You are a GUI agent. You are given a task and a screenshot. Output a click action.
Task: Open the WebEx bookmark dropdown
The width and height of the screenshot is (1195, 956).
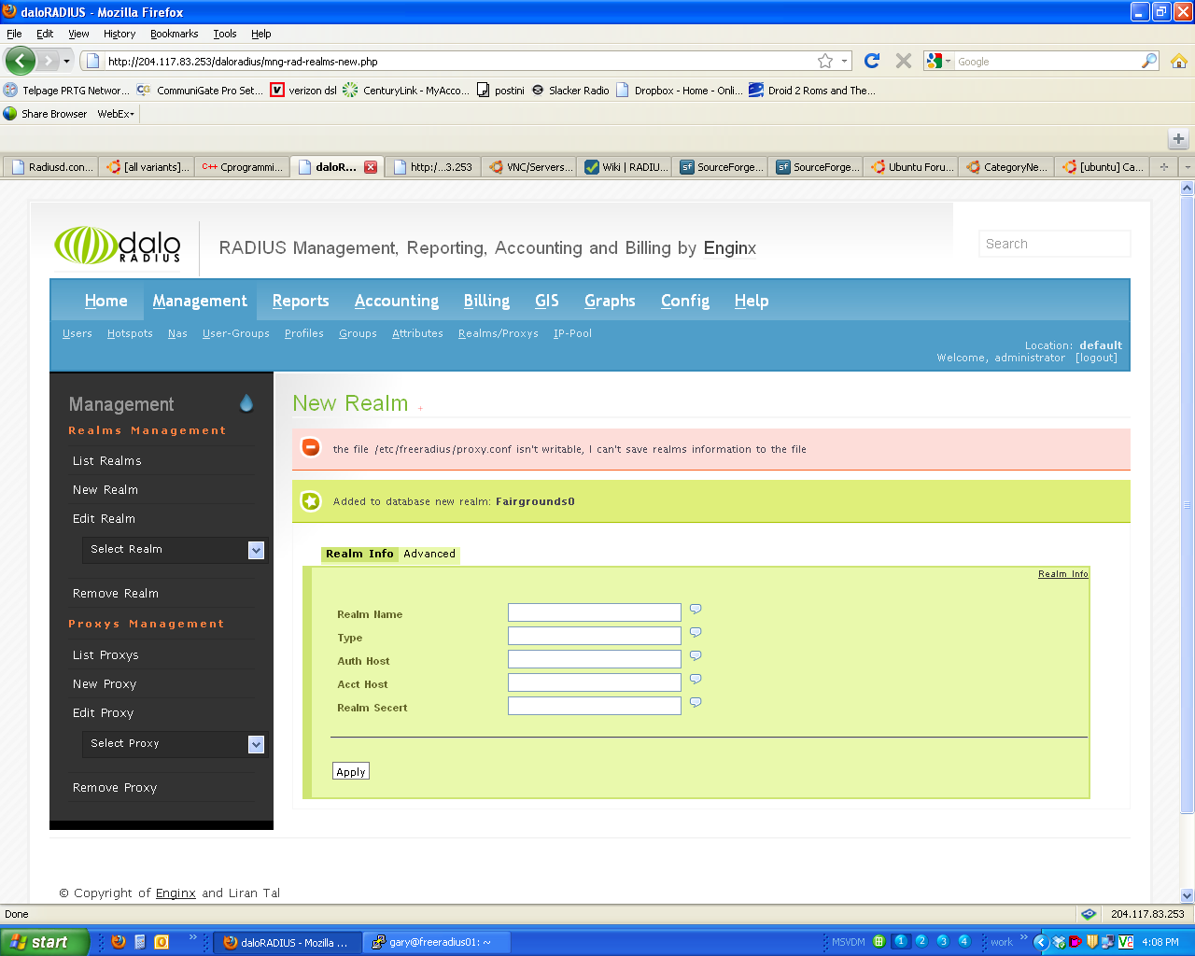(x=116, y=114)
